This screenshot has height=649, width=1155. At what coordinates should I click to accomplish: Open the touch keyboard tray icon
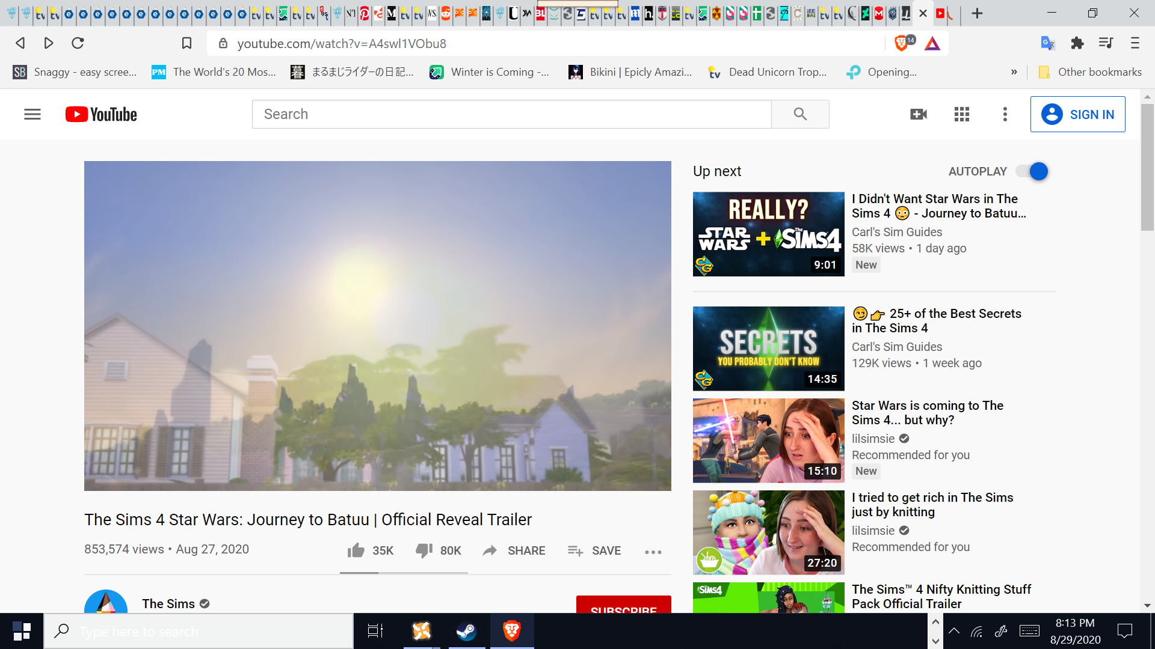tap(1029, 631)
